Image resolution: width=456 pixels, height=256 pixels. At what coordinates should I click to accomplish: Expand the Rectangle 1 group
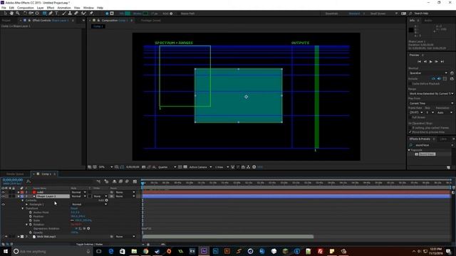[26, 204]
